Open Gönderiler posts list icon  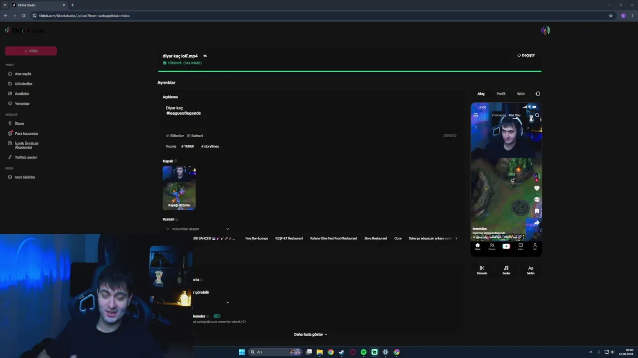tap(10, 84)
